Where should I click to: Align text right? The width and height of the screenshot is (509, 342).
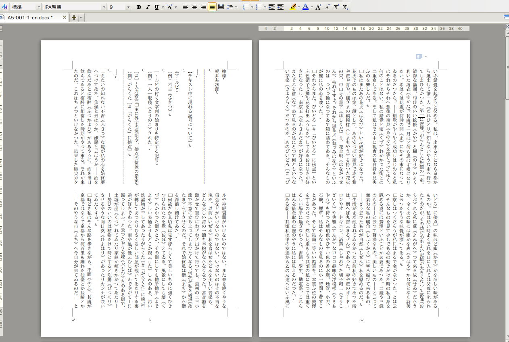tap(203, 7)
